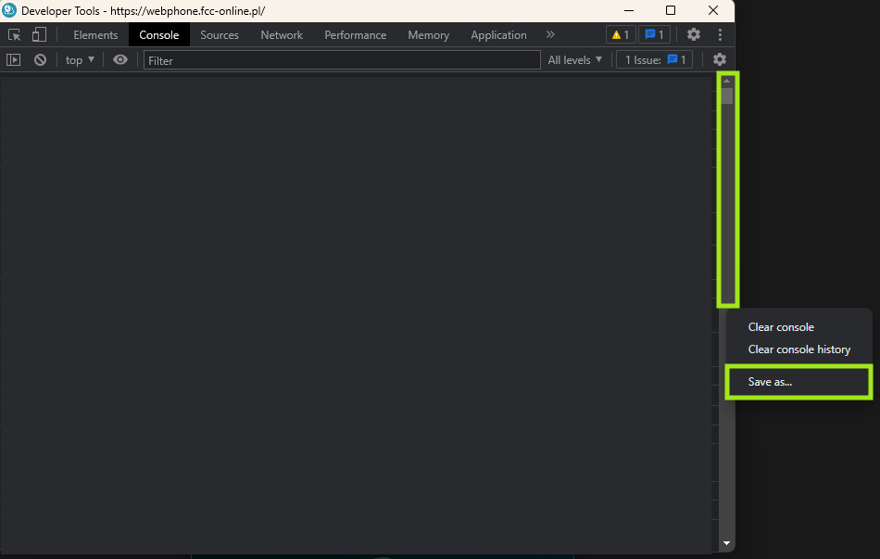Click the Developer Tools app icon in title bar
Image resolution: width=880 pixels, height=559 pixels.
[9, 10]
